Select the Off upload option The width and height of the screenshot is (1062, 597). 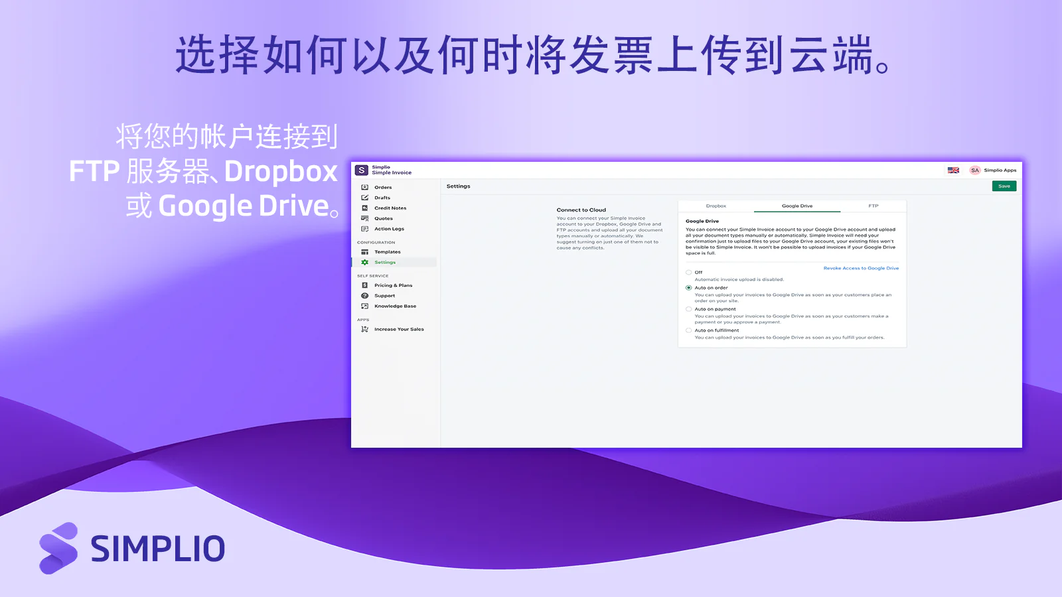(x=688, y=273)
